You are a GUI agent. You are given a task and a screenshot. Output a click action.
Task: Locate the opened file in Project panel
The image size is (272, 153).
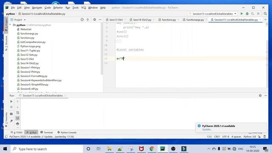coord(82,20)
